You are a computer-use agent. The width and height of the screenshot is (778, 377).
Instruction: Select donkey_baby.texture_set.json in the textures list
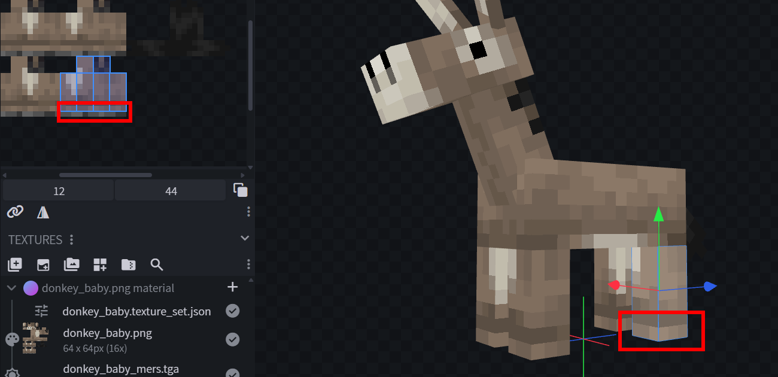(136, 311)
